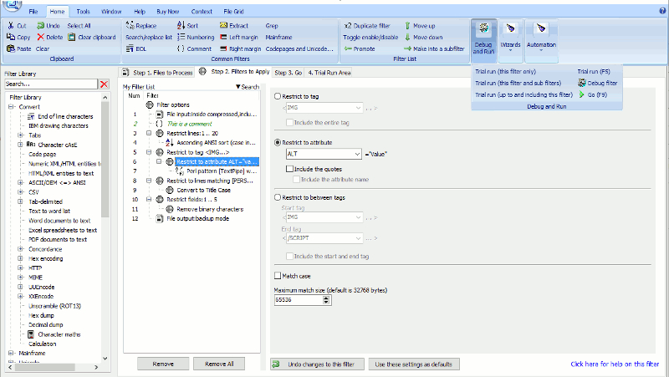Viewport: 669px width, 377px height.
Task: Click the Debug and Run bug icon
Action: click(483, 28)
